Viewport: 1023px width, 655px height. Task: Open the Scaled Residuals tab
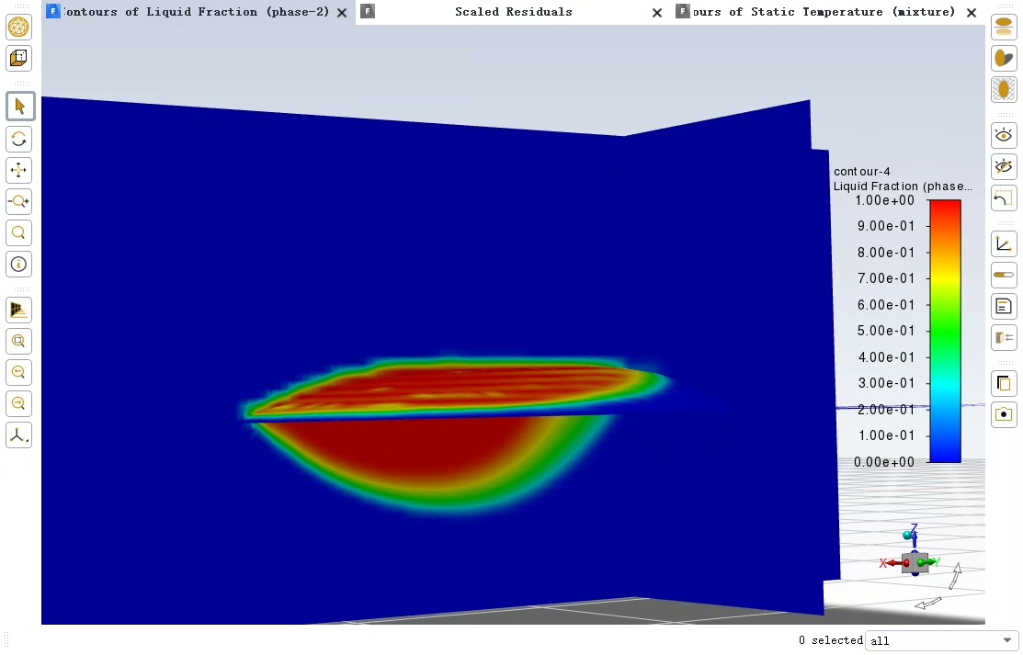tap(514, 12)
